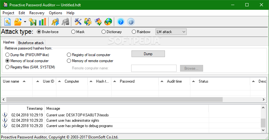Click the calendar checkmark toolbar icon
Image resolution: width=269 pixels, height=140 pixels.
98,22
